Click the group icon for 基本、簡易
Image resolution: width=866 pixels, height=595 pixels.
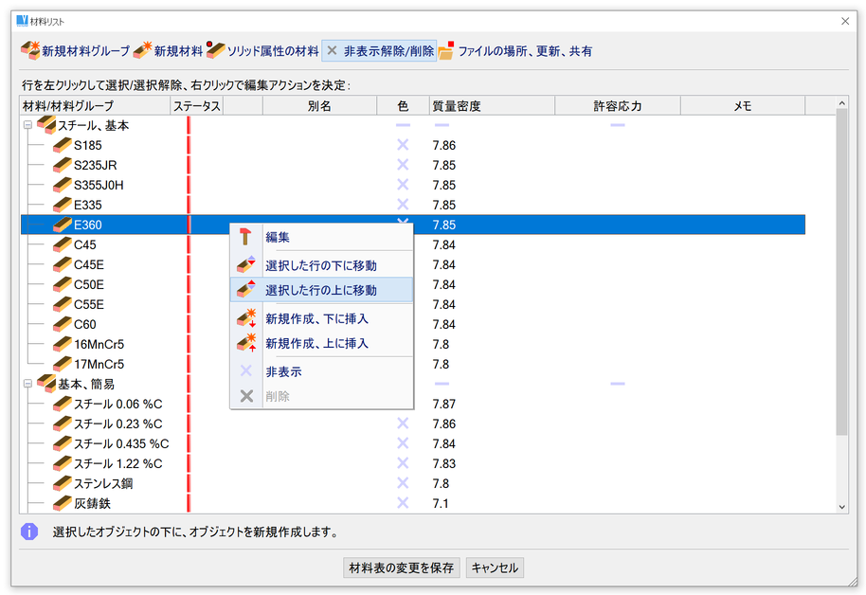[x=46, y=384]
